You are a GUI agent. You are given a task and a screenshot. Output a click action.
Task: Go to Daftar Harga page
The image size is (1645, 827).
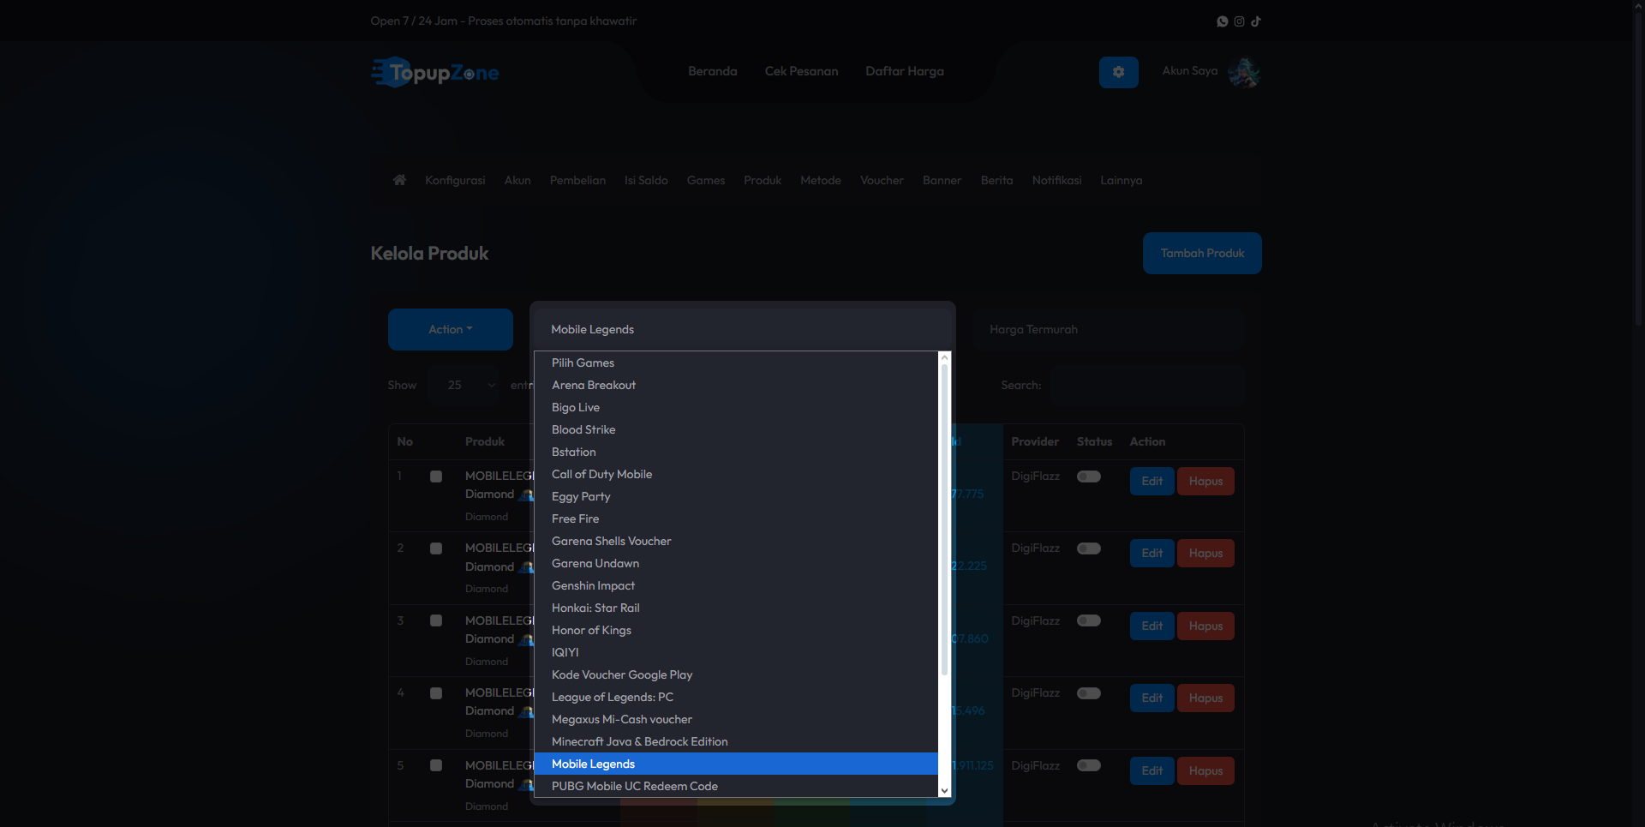coord(905,71)
